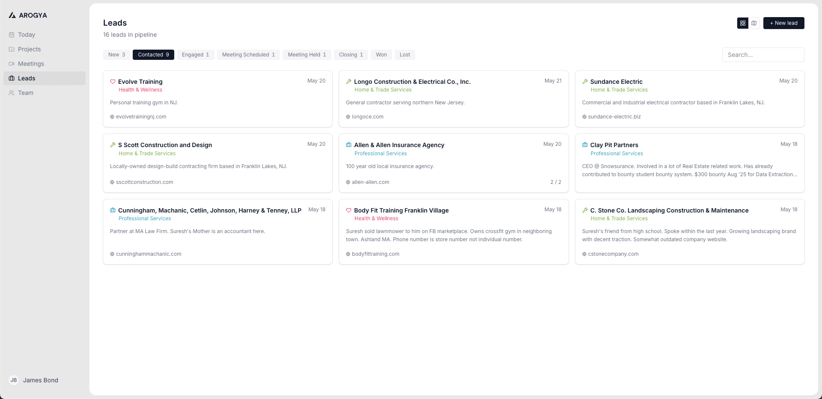Click the Arogya logo icon

tap(12, 15)
